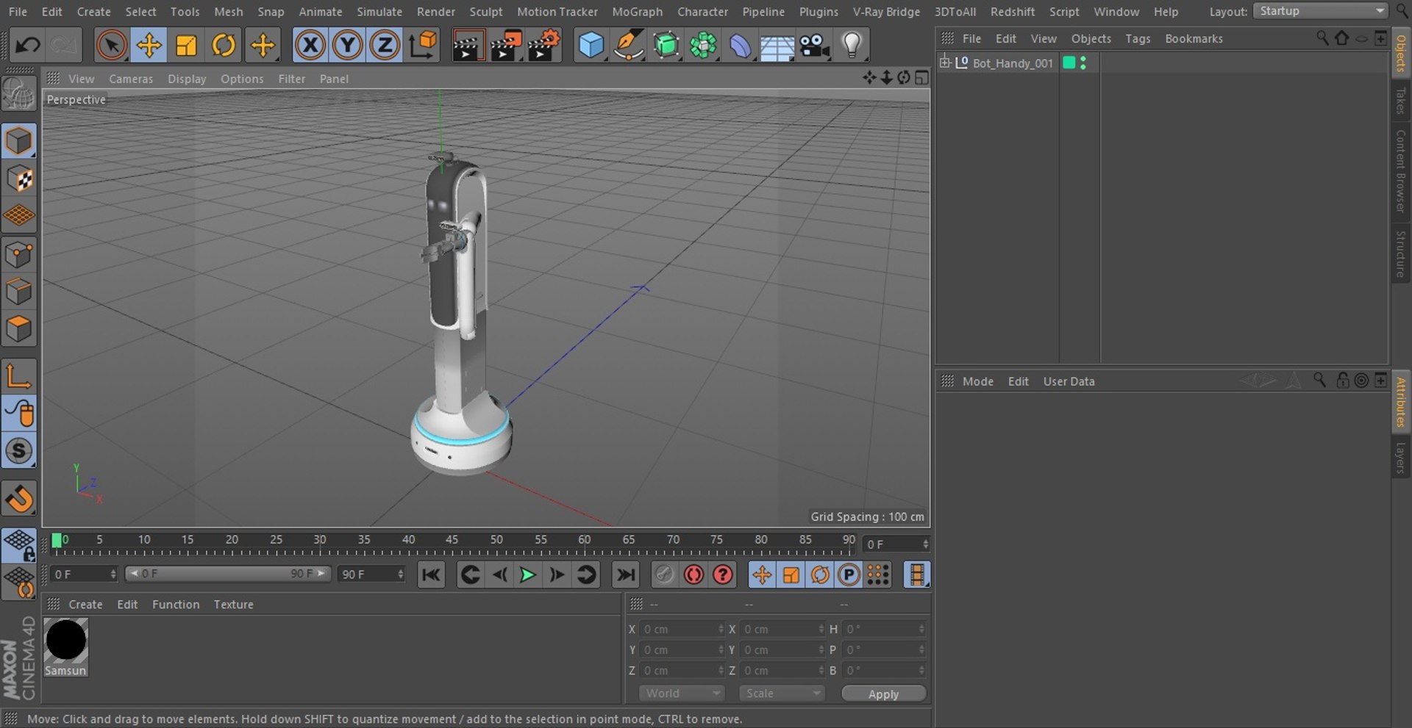Toggle coordinate system icon
Image resolution: width=1412 pixels, height=728 pixels.
[423, 46]
